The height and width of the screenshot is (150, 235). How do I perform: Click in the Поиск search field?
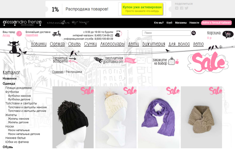coord(166,33)
